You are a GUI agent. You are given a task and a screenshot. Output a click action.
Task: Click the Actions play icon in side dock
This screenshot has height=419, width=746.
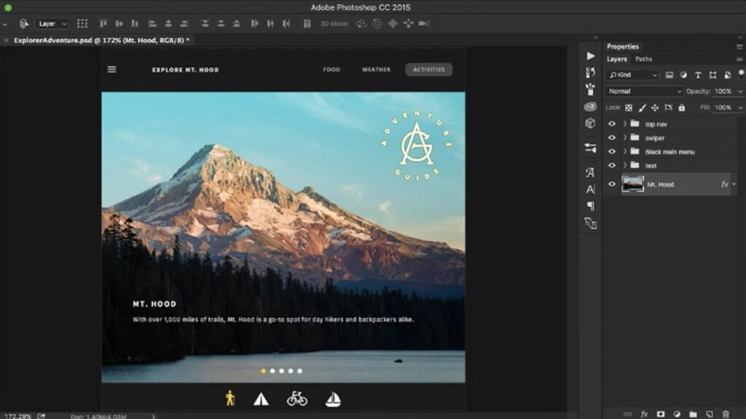click(590, 56)
